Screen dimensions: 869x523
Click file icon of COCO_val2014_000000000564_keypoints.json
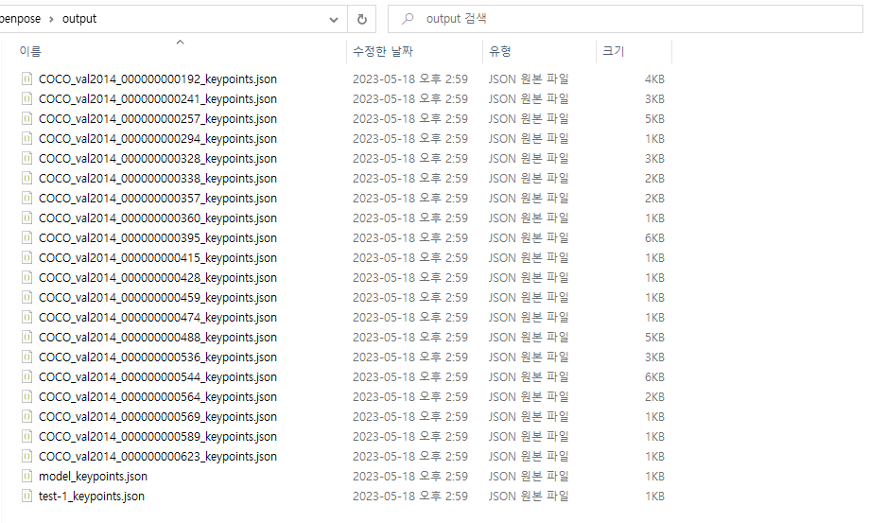pos(26,396)
